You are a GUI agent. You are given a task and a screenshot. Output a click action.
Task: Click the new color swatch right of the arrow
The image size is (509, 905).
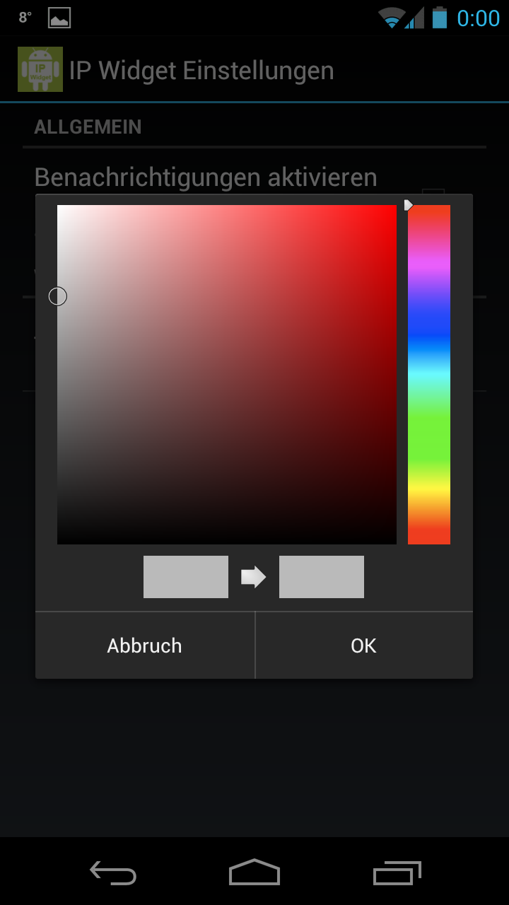click(322, 577)
